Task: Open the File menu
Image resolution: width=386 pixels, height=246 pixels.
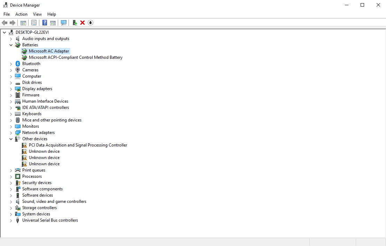Action: click(x=7, y=14)
